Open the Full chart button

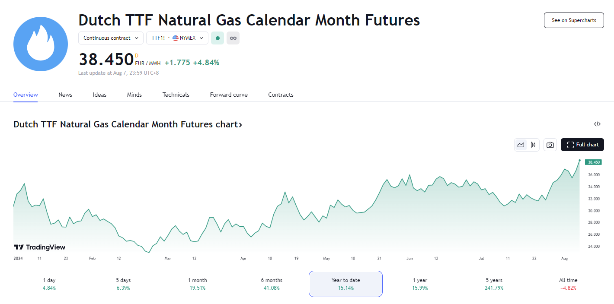[x=582, y=145]
